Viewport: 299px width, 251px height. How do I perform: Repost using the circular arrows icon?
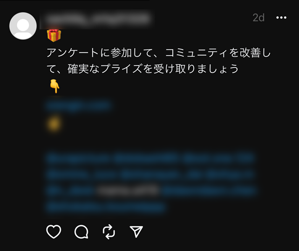pyautogui.click(x=109, y=232)
